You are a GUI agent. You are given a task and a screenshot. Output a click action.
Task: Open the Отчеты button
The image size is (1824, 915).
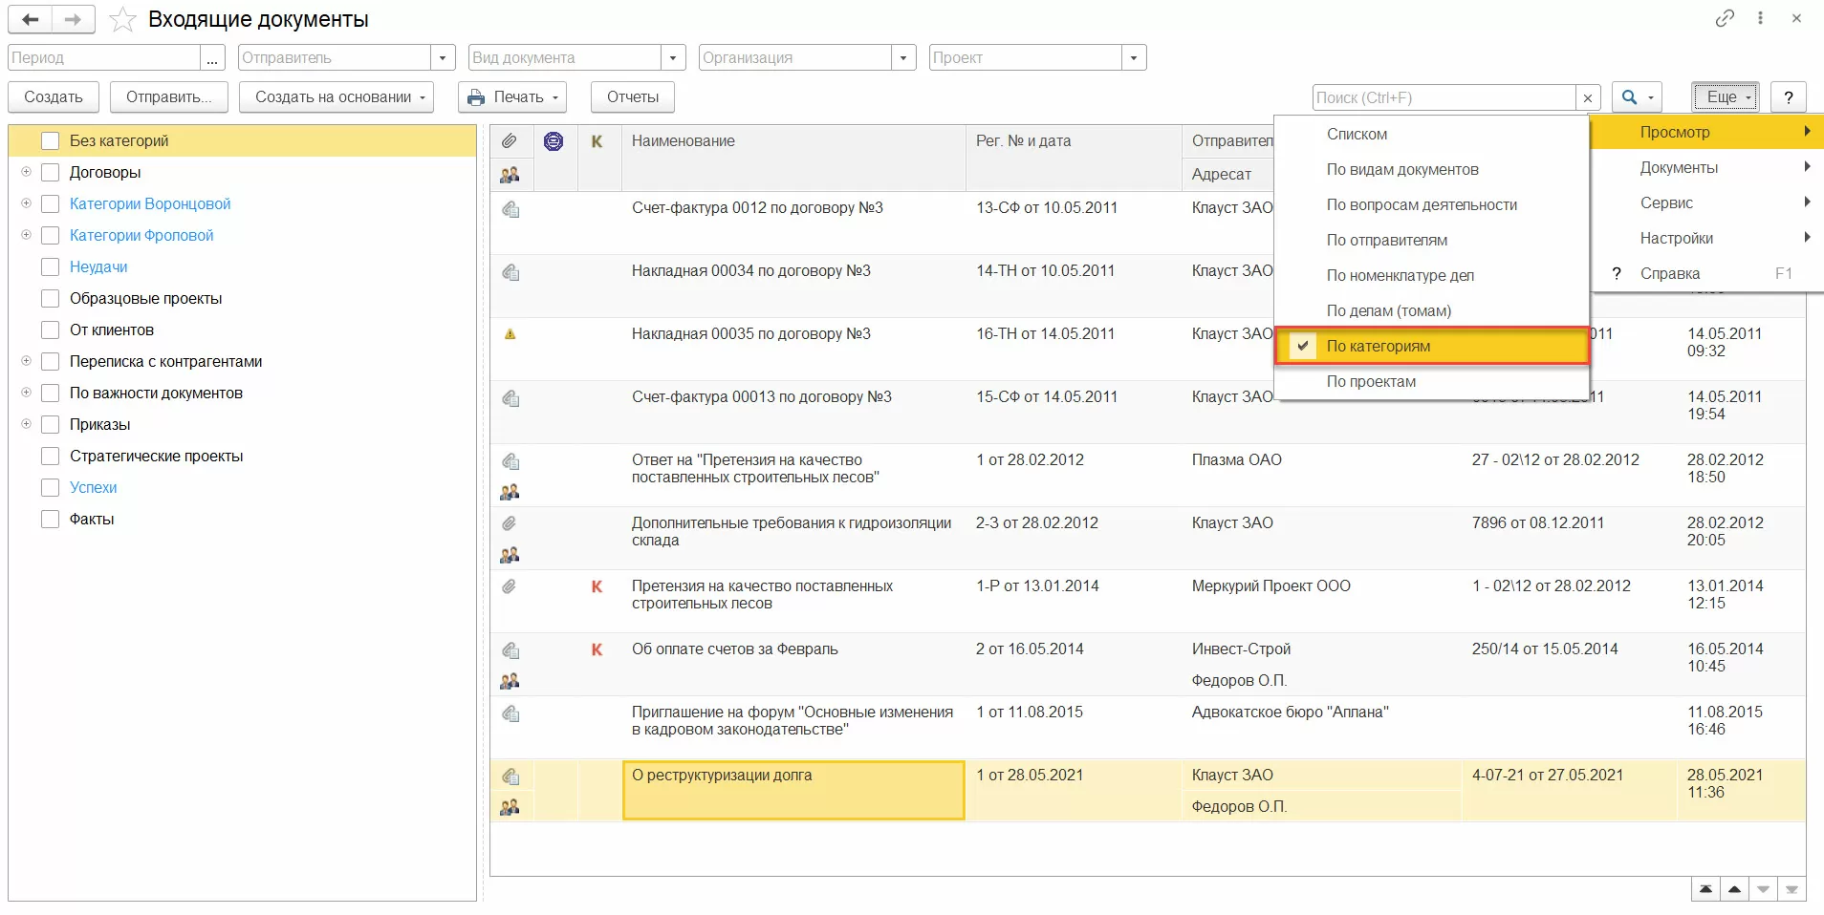pos(632,97)
